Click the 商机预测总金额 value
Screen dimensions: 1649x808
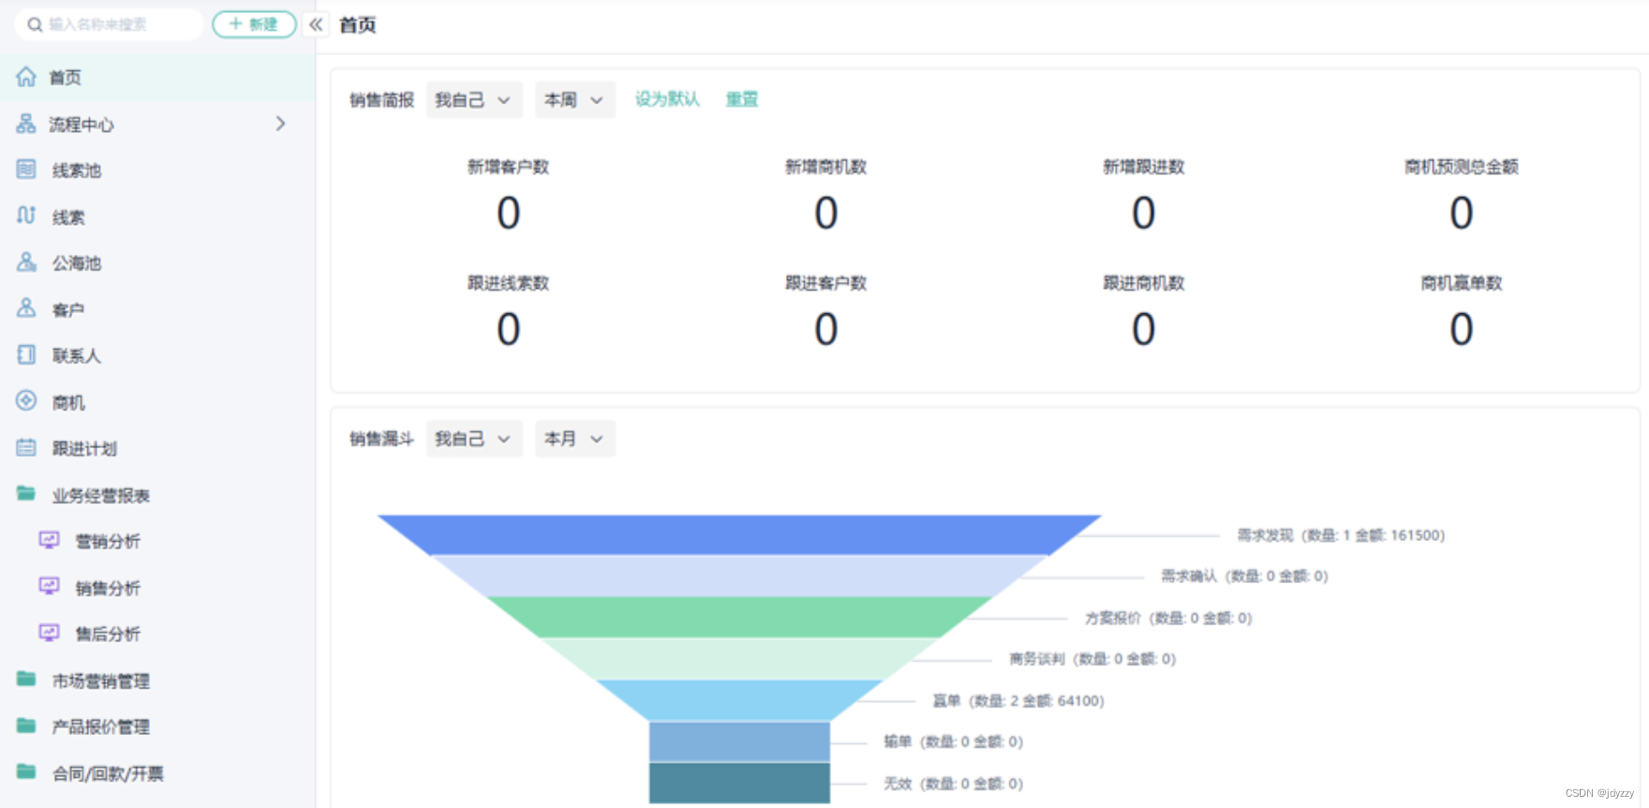(1462, 213)
